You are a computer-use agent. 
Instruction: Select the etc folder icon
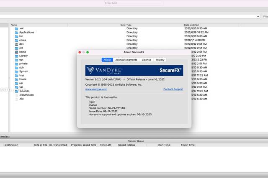tap(17, 48)
